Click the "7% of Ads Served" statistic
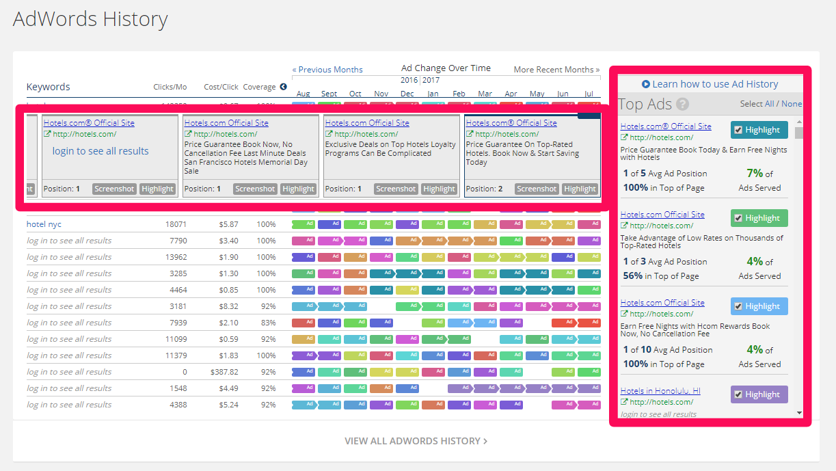The height and width of the screenshot is (471, 836). (x=759, y=180)
